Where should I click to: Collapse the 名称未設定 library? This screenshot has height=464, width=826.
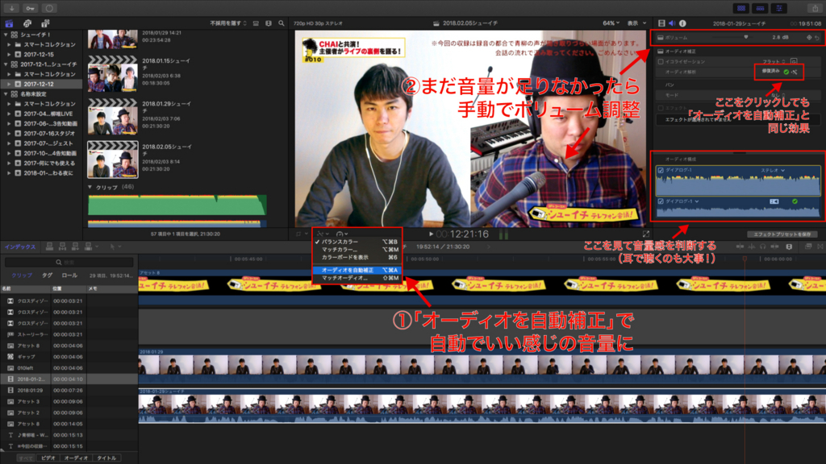(6, 94)
